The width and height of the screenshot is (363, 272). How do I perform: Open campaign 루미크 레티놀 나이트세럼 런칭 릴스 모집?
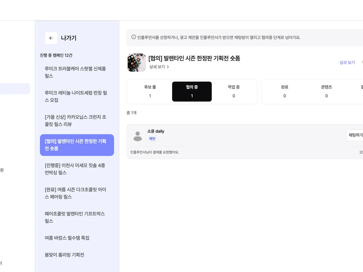click(x=77, y=96)
